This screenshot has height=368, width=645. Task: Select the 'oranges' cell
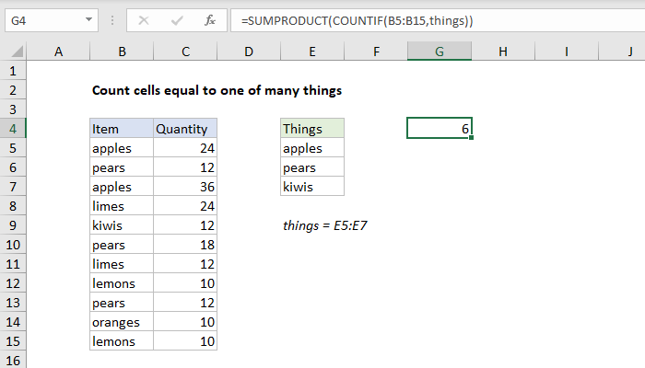coord(122,322)
